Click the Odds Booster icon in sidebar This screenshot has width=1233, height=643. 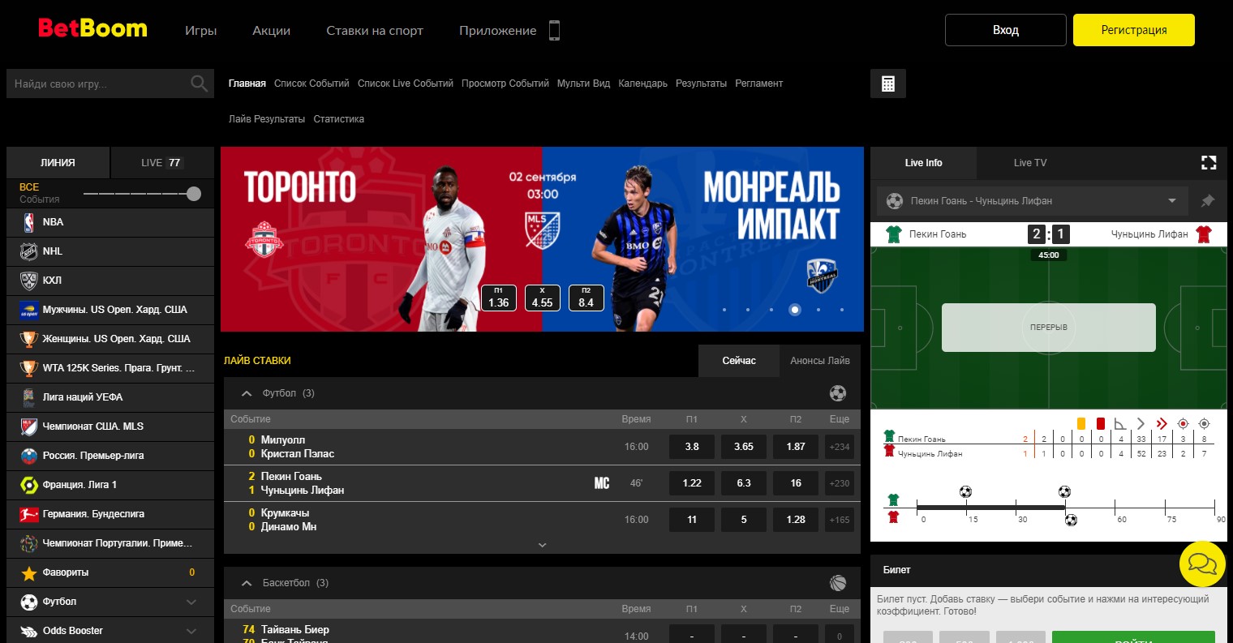29,631
